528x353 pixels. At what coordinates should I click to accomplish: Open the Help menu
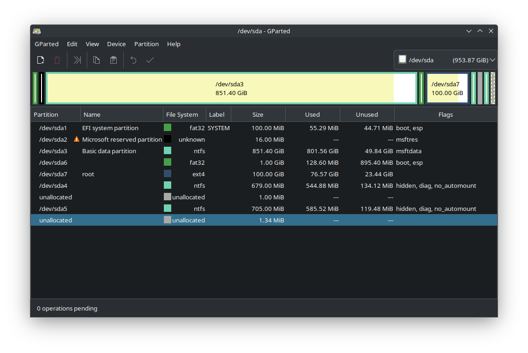(x=174, y=44)
